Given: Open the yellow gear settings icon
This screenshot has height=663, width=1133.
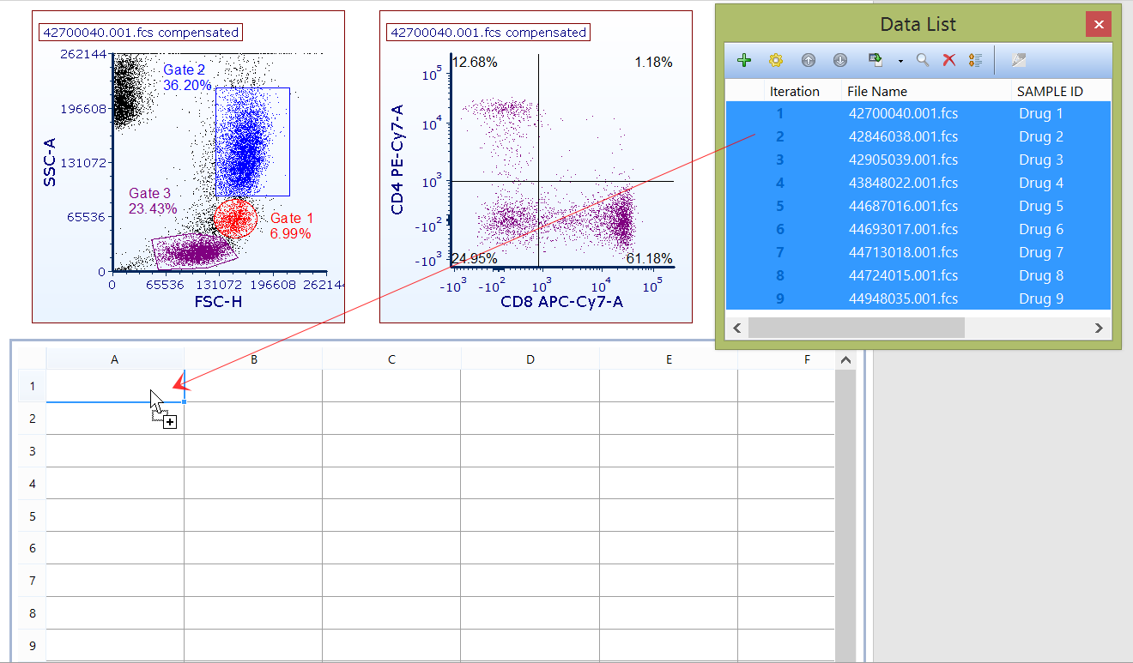Looking at the screenshot, I should [x=776, y=60].
